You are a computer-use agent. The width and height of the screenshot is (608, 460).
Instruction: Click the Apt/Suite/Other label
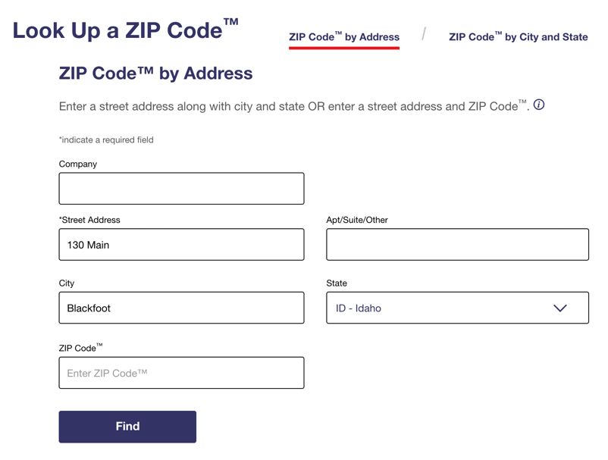click(357, 220)
